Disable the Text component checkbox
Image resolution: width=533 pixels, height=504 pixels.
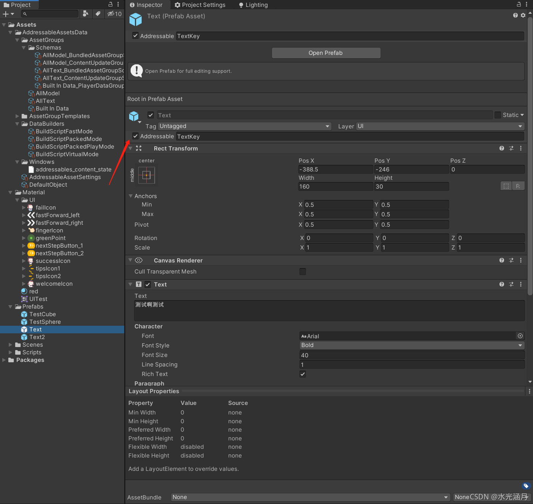(148, 285)
